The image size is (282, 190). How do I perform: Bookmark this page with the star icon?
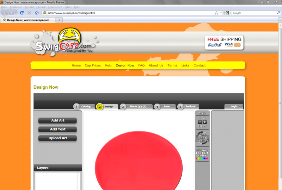216,13
